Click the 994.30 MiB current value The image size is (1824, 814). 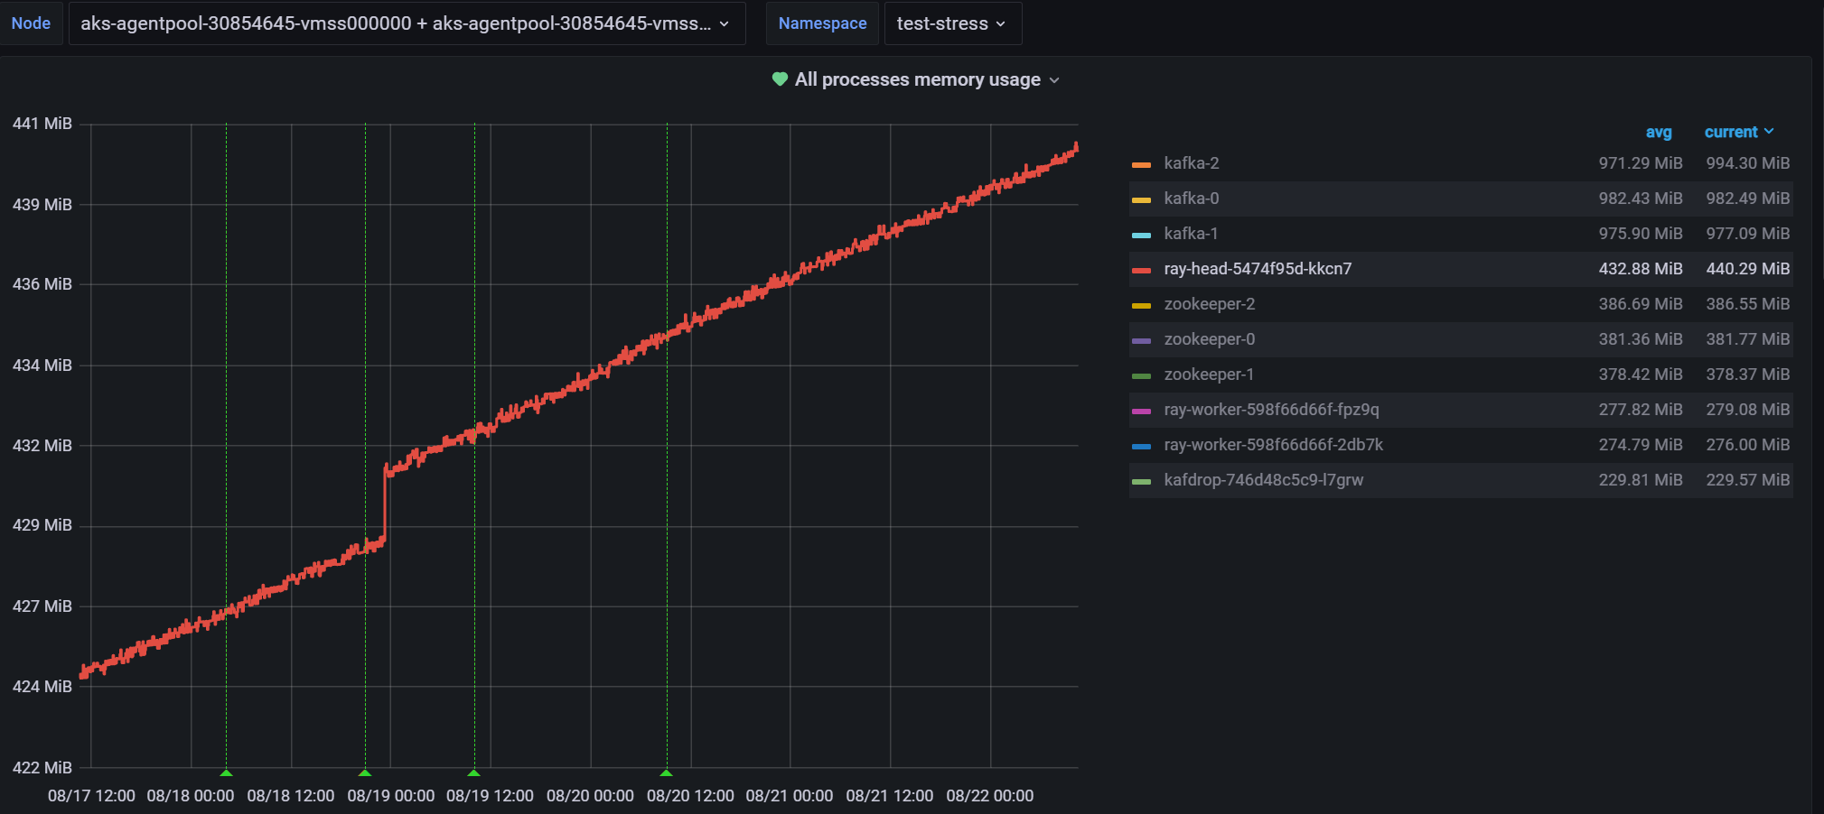click(x=1747, y=163)
